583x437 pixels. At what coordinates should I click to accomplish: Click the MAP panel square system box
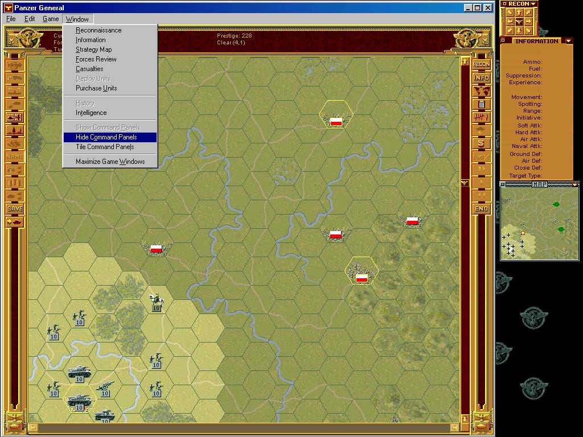tap(503, 184)
